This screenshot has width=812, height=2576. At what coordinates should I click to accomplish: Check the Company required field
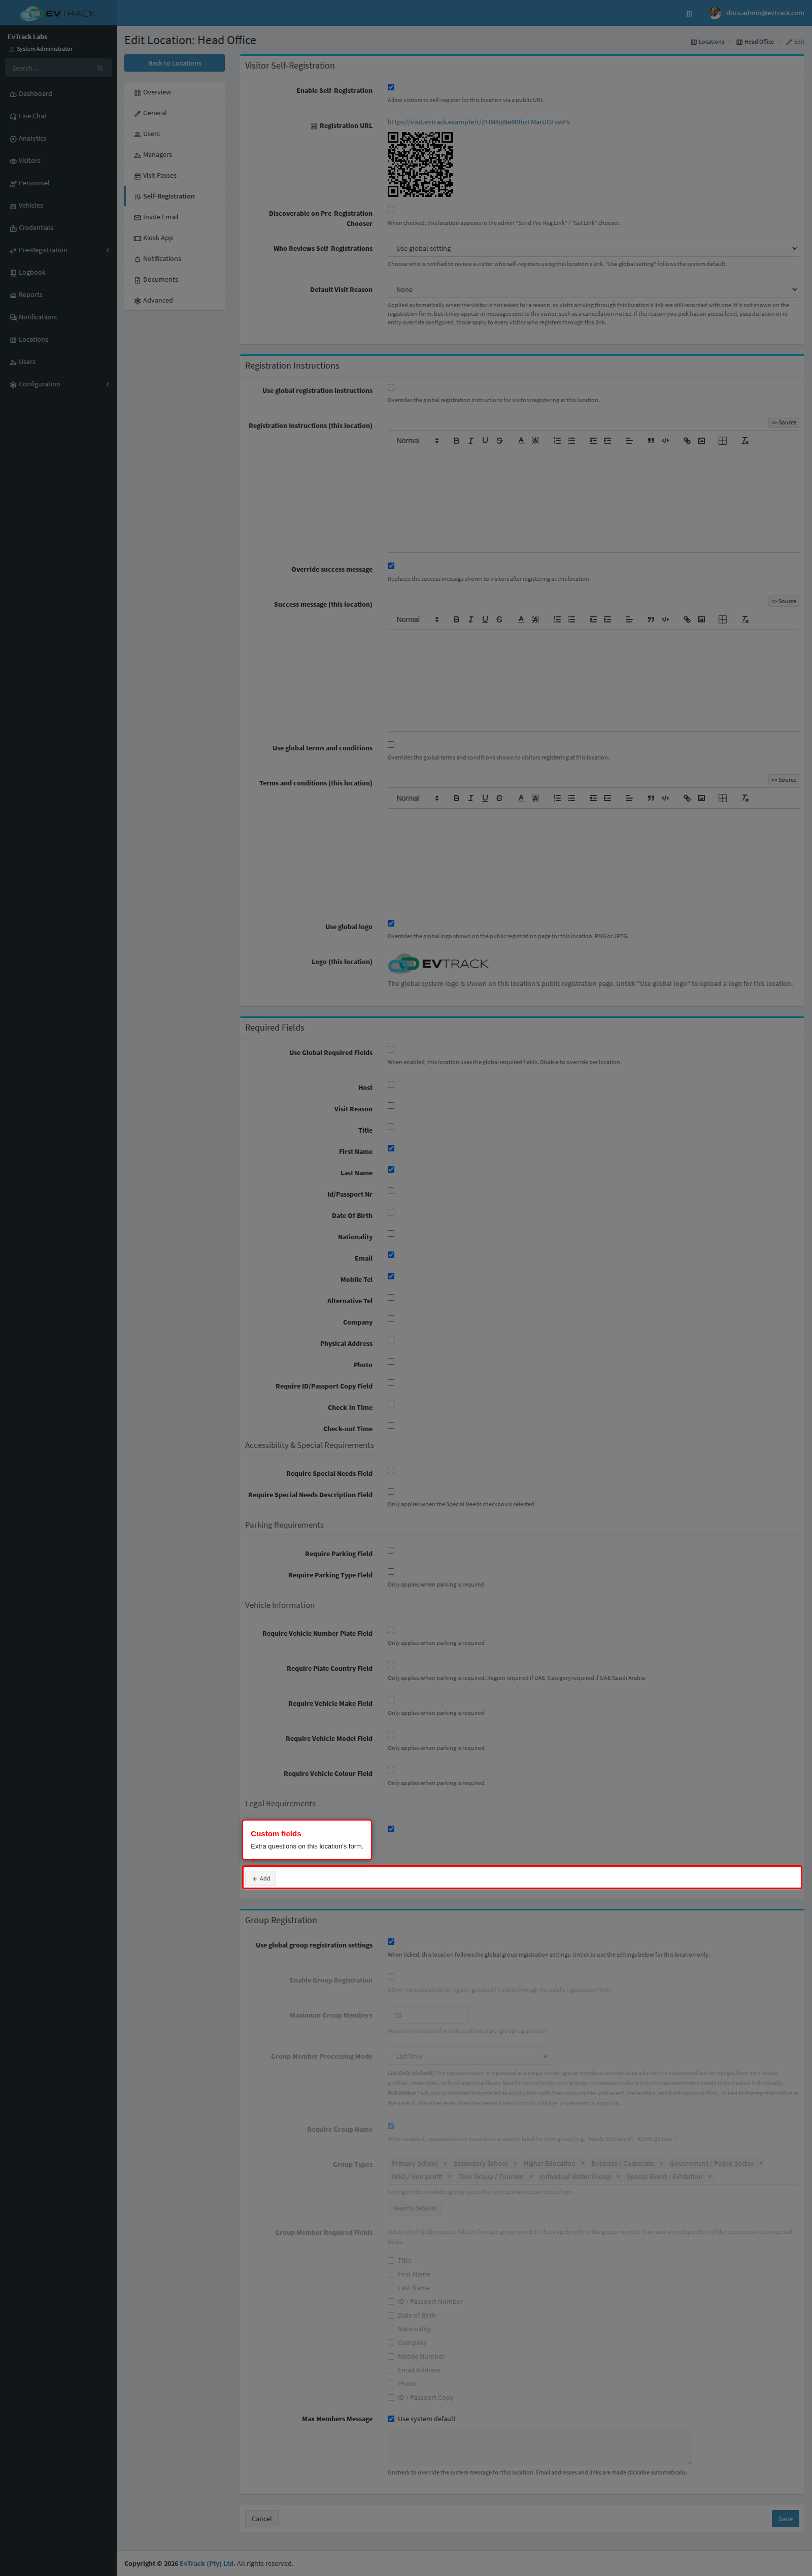391,1320
